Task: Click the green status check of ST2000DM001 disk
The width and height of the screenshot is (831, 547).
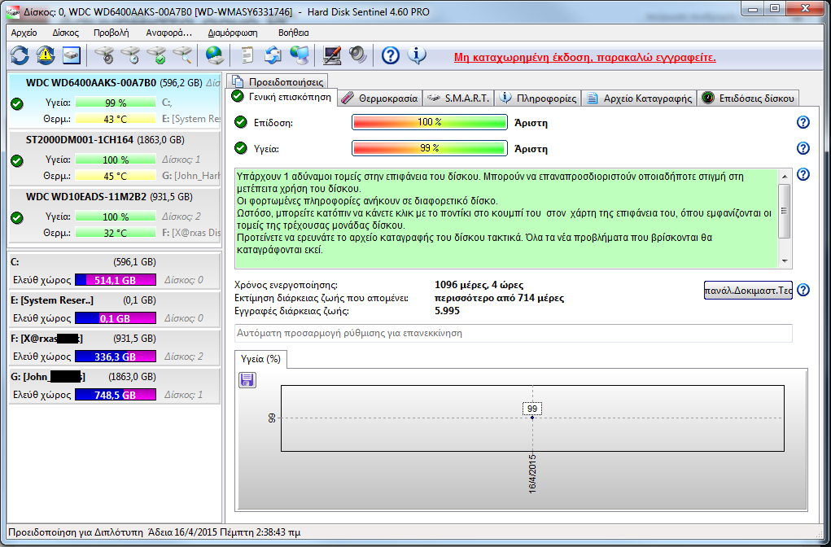Action: [17, 160]
